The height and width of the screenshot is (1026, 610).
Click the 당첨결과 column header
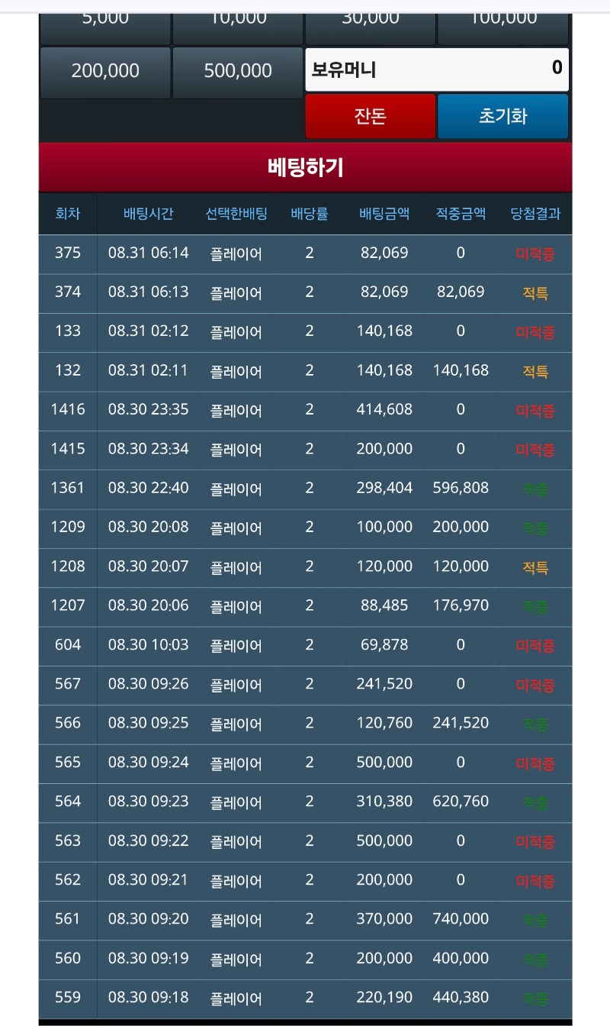point(535,214)
